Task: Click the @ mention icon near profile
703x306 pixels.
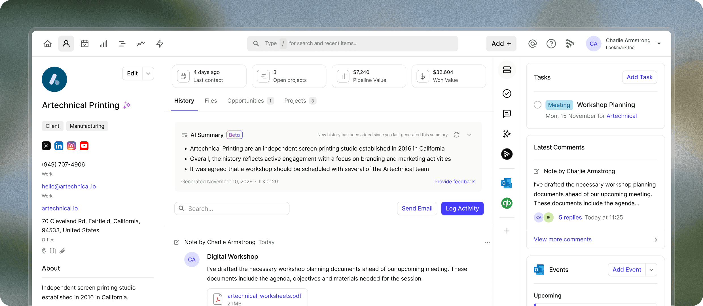Action: [x=532, y=43]
